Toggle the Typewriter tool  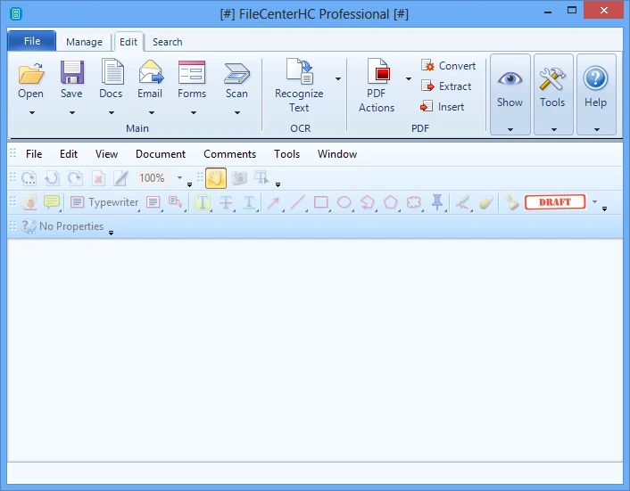[104, 202]
